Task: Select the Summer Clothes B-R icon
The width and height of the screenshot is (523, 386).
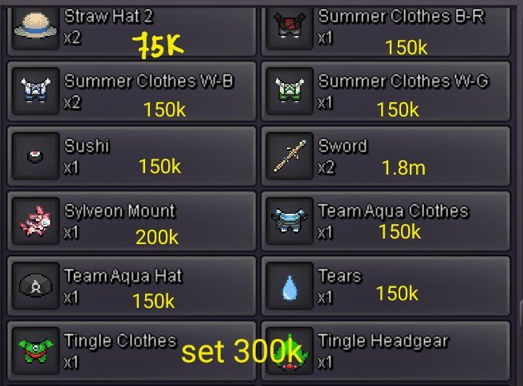Action: coord(289,26)
